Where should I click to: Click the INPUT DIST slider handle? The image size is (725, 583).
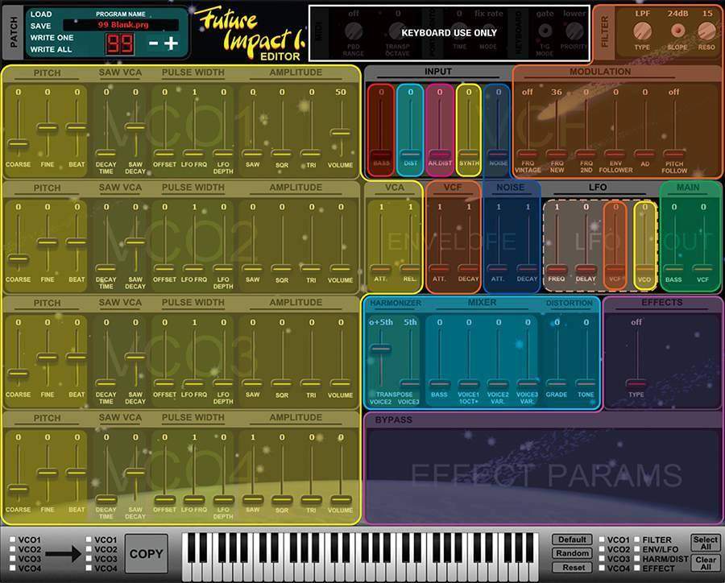410,155
